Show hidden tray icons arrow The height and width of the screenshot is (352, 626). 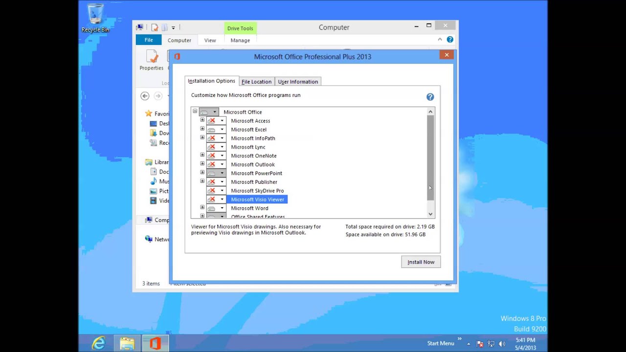[469, 344]
